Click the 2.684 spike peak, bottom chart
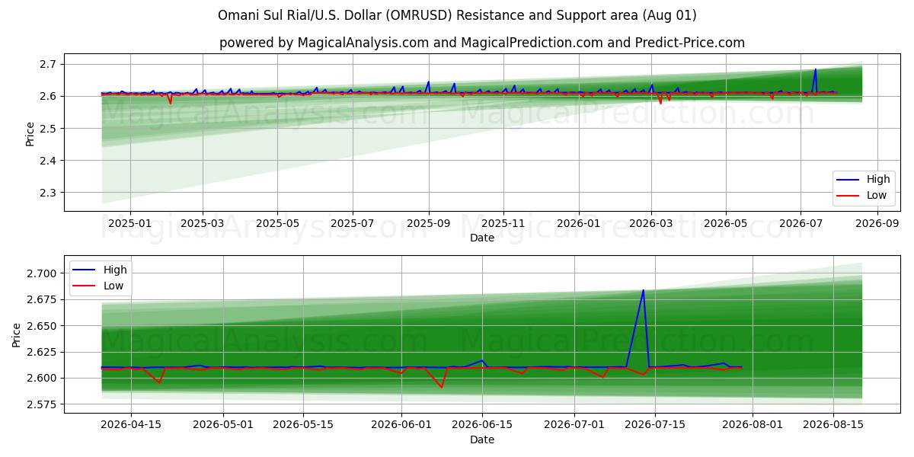 (644, 290)
